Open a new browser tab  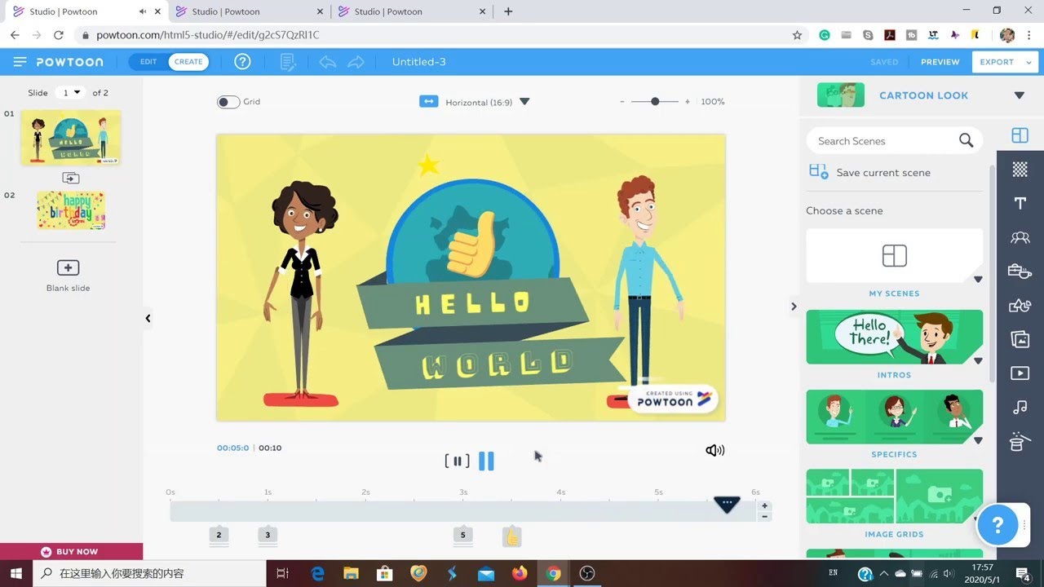[508, 11]
